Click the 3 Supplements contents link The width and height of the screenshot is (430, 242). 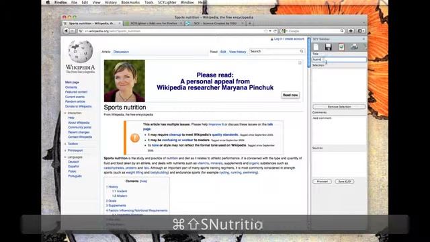point(116,206)
